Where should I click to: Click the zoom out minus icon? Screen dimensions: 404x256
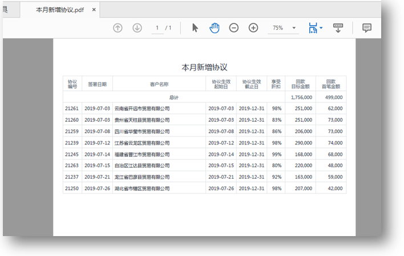(234, 28)
